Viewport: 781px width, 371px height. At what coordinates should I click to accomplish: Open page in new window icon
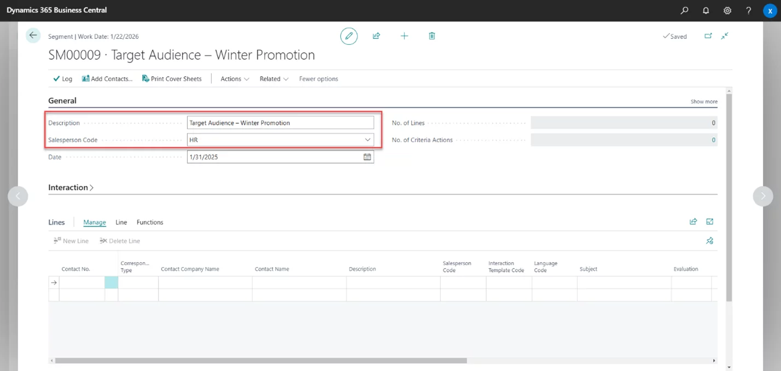coord(708,36)
